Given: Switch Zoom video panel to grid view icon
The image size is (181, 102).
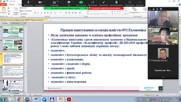Looking at the screenshot, I should pos(161,9).
